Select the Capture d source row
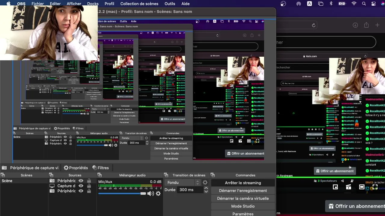The width and height of the screenshot is (385, 216). [x=66, y=186]
